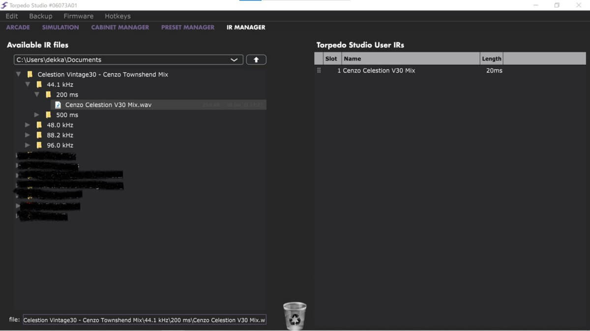The image size is (590, 331).
Task: Click the recycle bin trash icon
Action: point(295,316)
